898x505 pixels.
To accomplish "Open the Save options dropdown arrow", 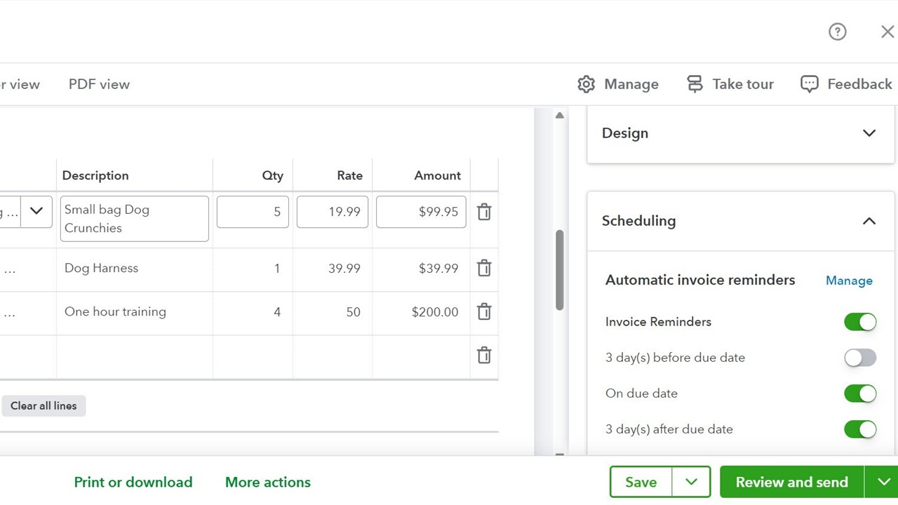I will coord(691,482).
